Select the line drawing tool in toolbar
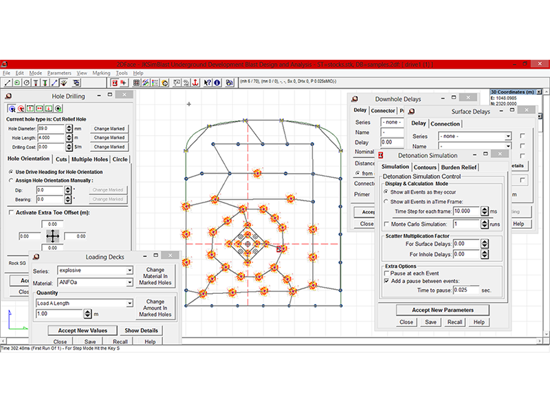The height and width of the screenshot is (412, 550). click(x=7, y=82)
